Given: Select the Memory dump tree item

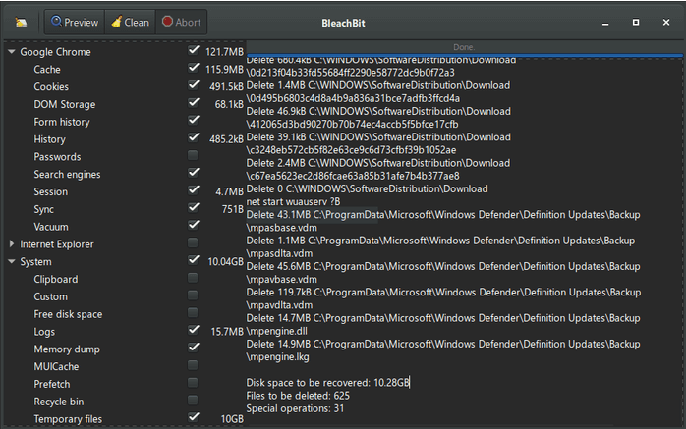Looking at the screenshot, I should [x=67, y=349].
